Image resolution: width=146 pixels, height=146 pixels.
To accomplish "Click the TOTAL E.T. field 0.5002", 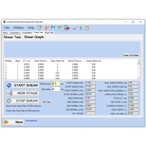I will [133, 98].
